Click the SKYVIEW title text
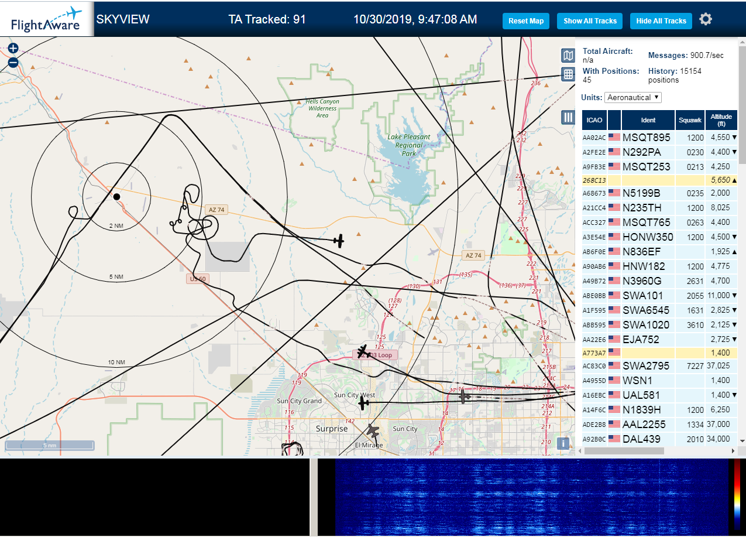 click(x=123, y=19)
